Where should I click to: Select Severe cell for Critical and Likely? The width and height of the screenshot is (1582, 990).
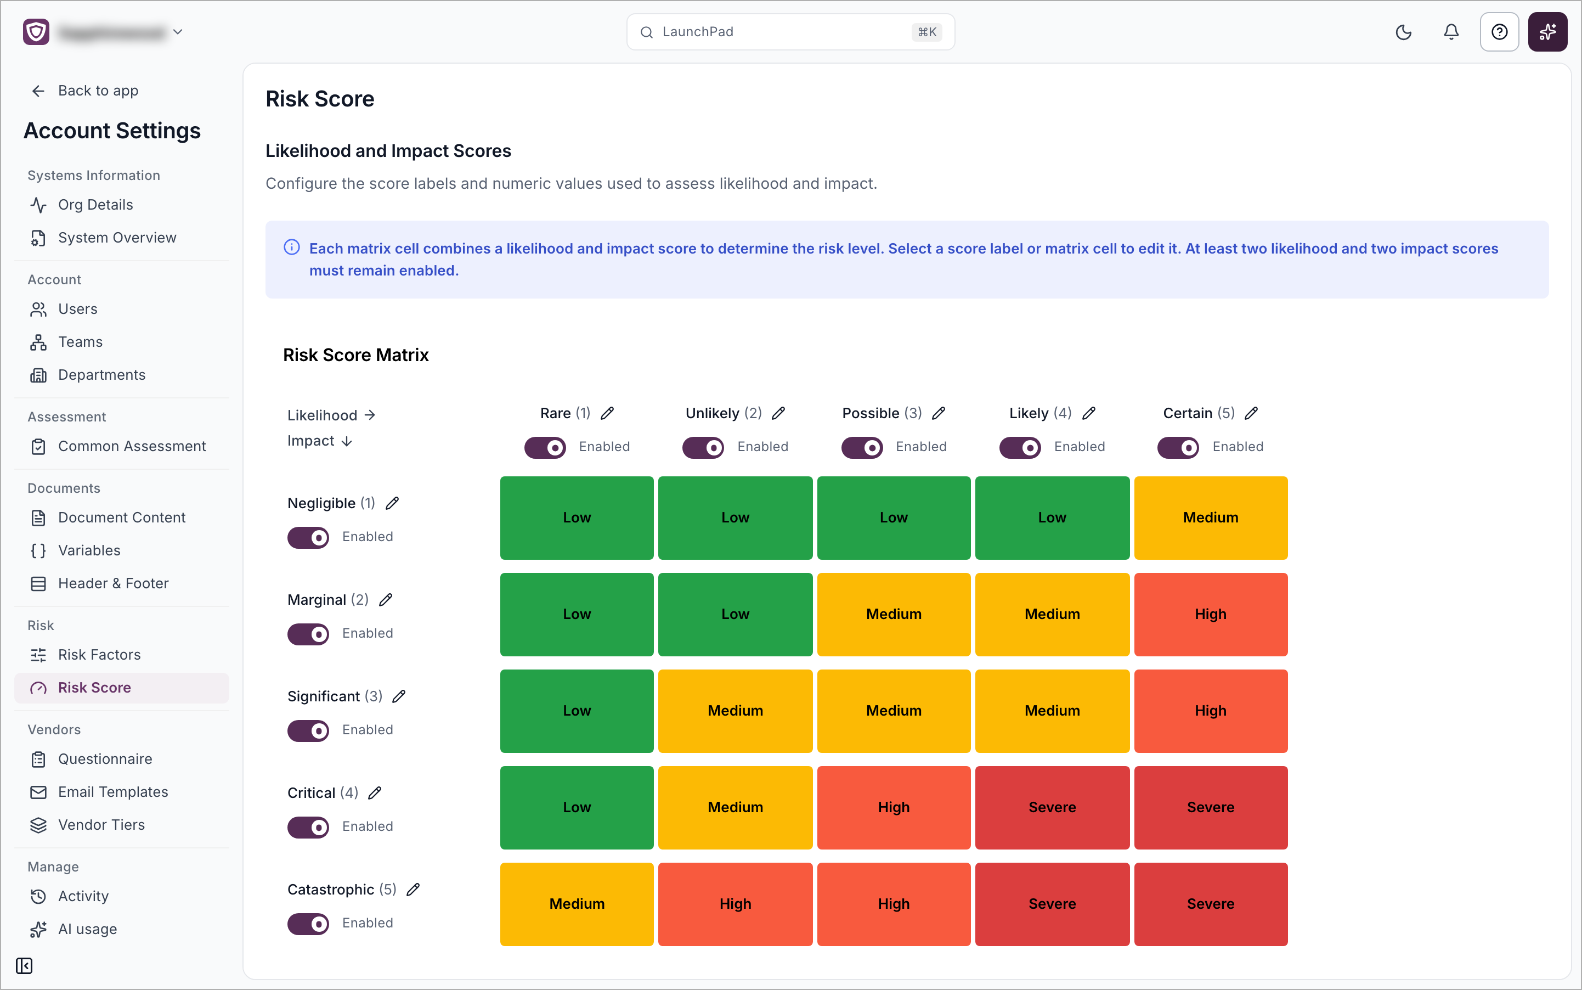tap(1053, 808)
